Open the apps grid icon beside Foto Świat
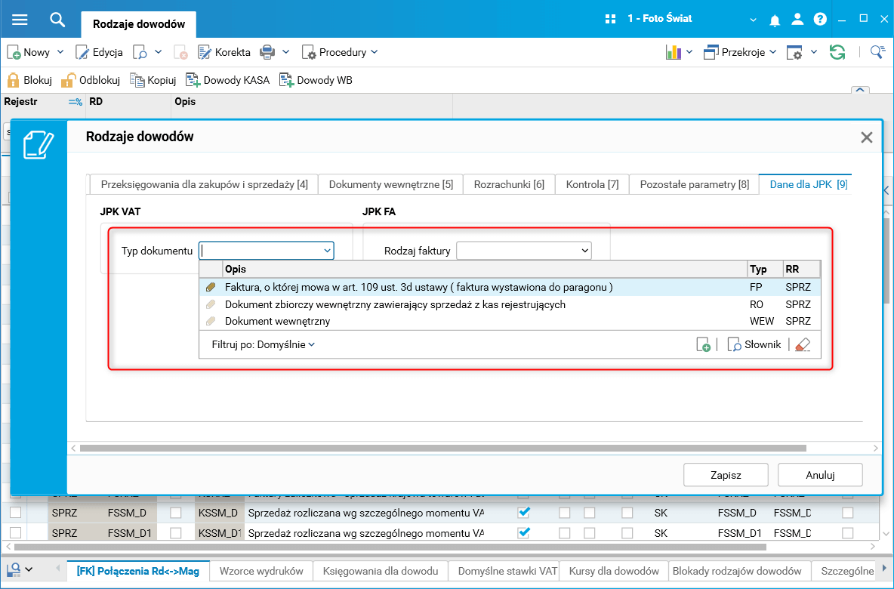Screen dimensions: 894x589 (610, 19)
